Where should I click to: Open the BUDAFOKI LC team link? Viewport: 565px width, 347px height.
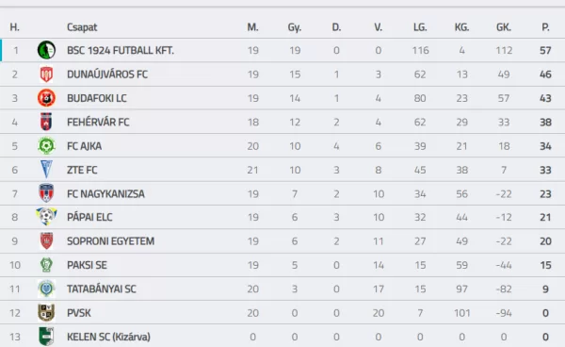[x=97, y=98]
